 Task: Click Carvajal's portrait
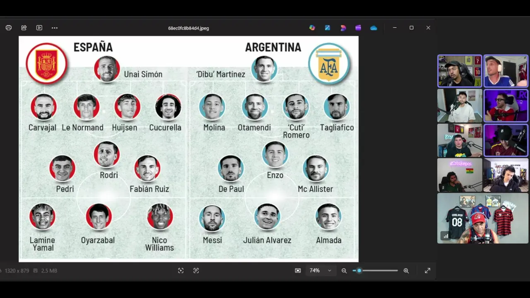coord(43,107)
